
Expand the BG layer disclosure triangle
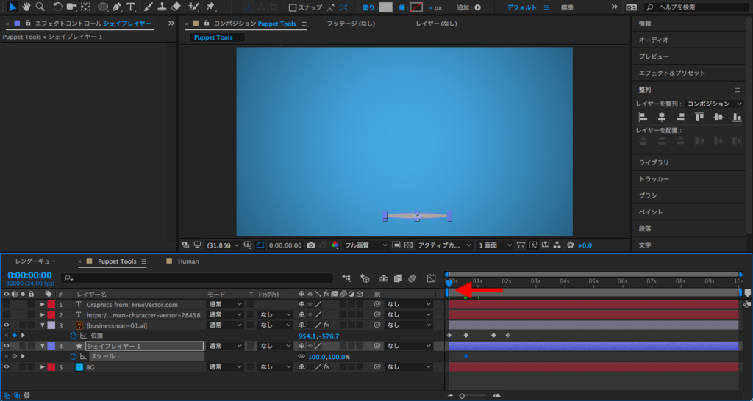tap(43, 366)
